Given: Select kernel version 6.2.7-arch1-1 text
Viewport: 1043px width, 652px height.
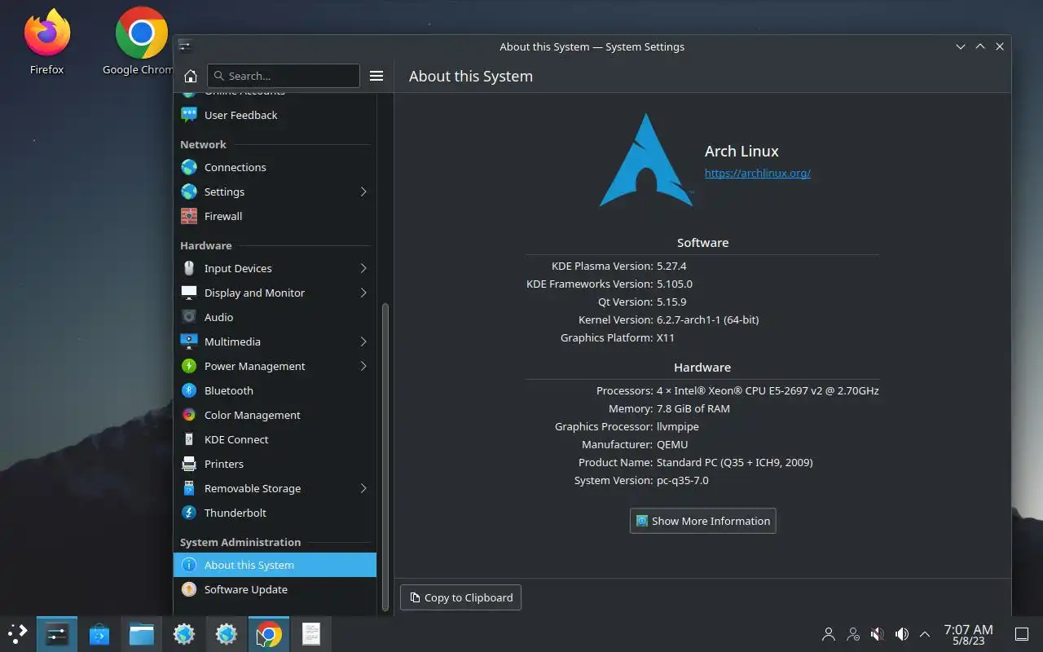Looking at the screenshot, I should [707, 319].
